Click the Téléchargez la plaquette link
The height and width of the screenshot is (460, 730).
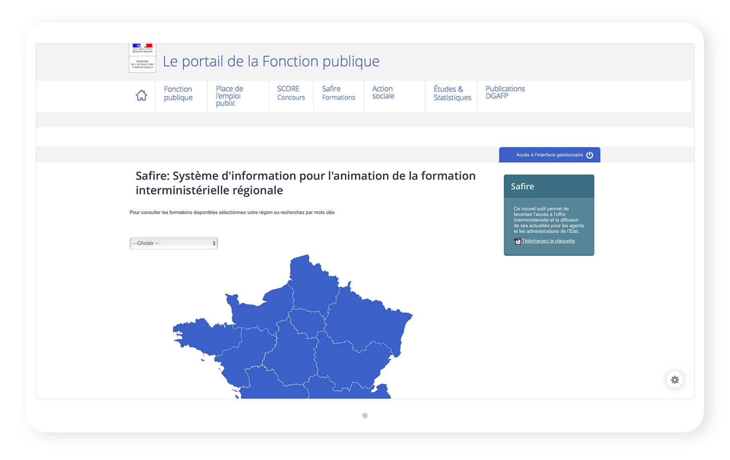(x=548, y=241)
